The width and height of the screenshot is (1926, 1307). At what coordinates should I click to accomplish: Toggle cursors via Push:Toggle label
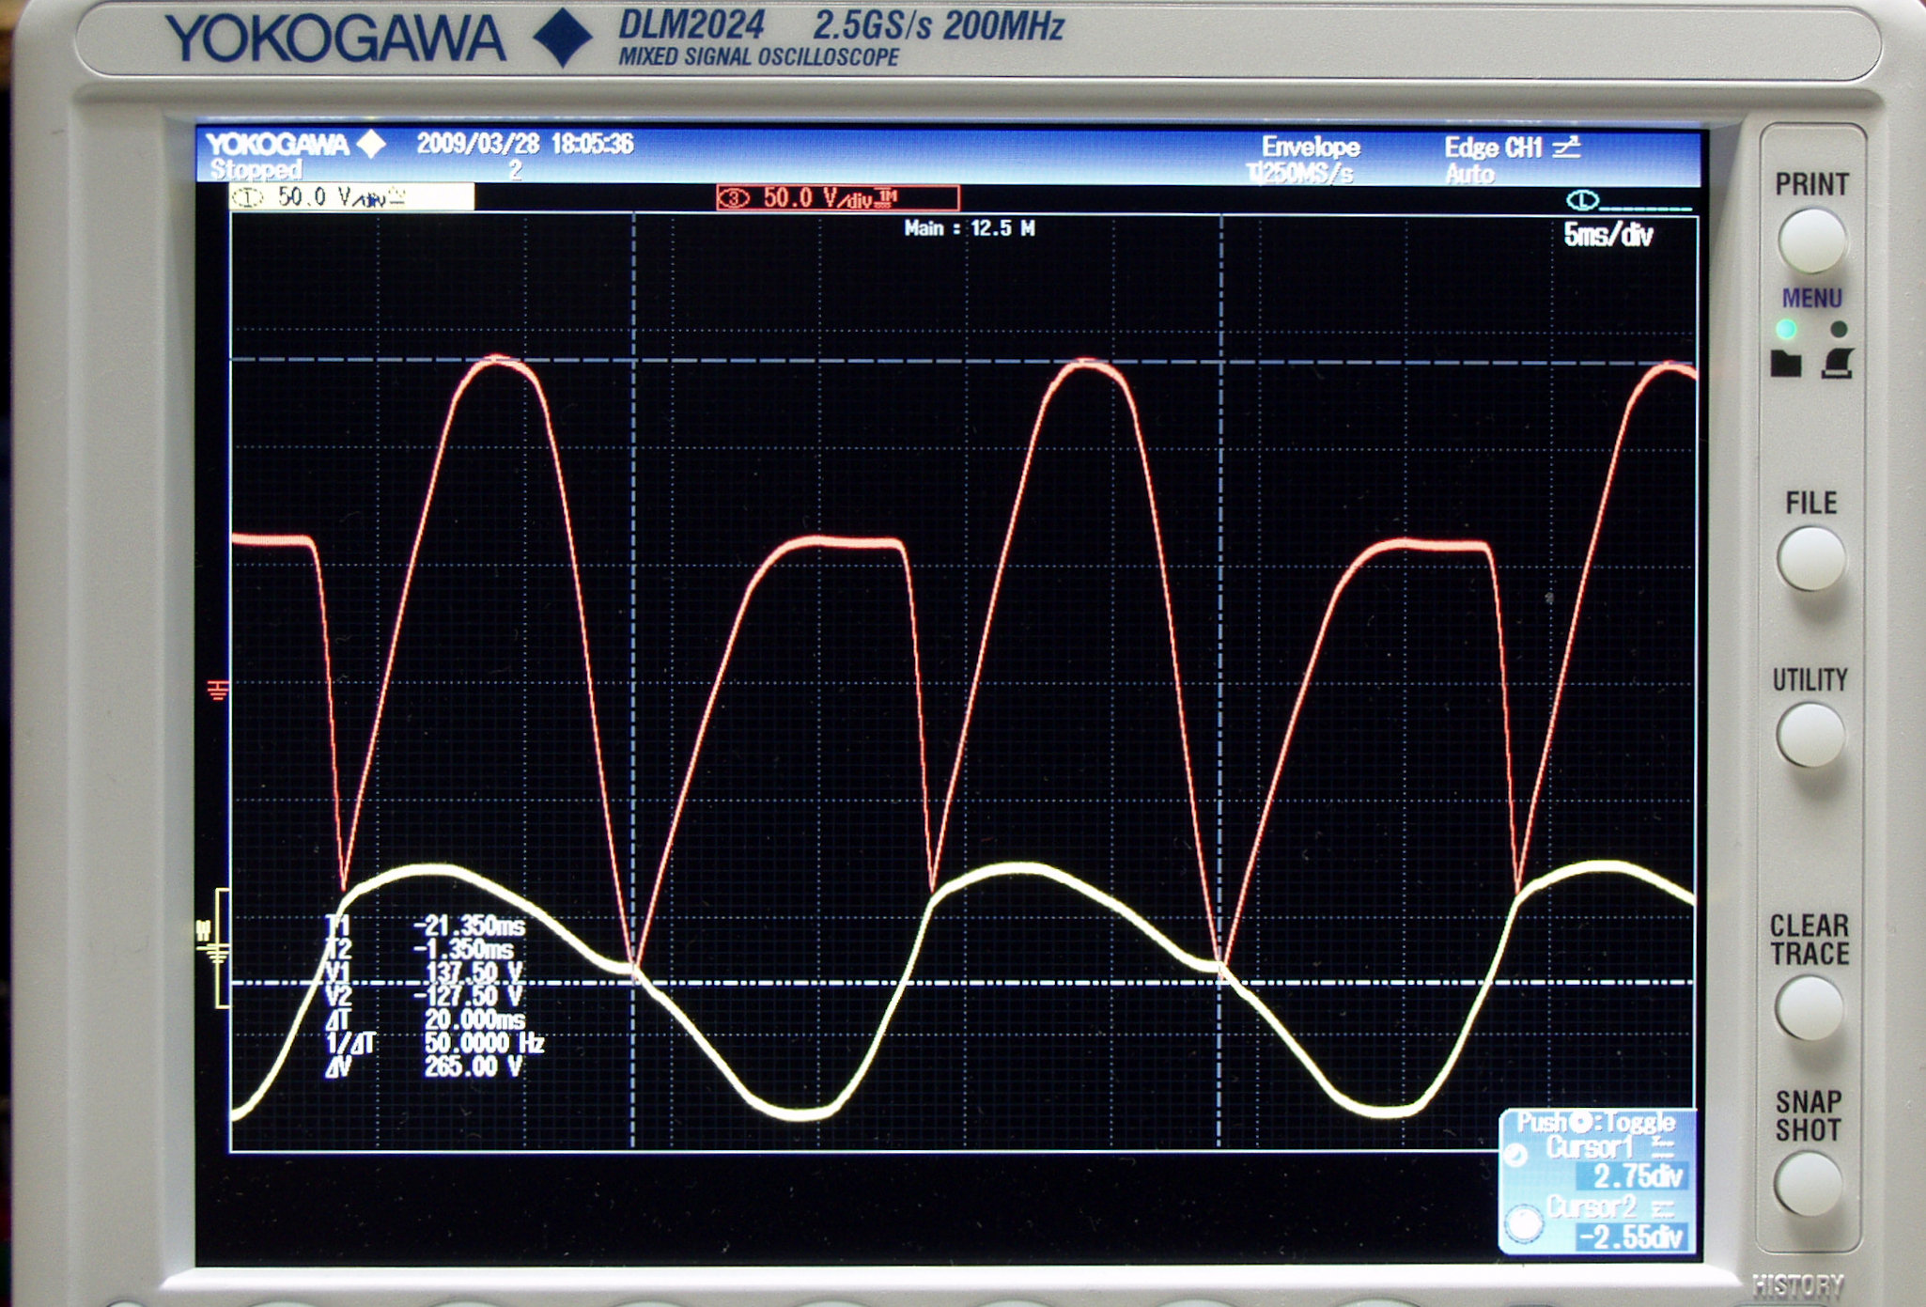point(1595,1123)
